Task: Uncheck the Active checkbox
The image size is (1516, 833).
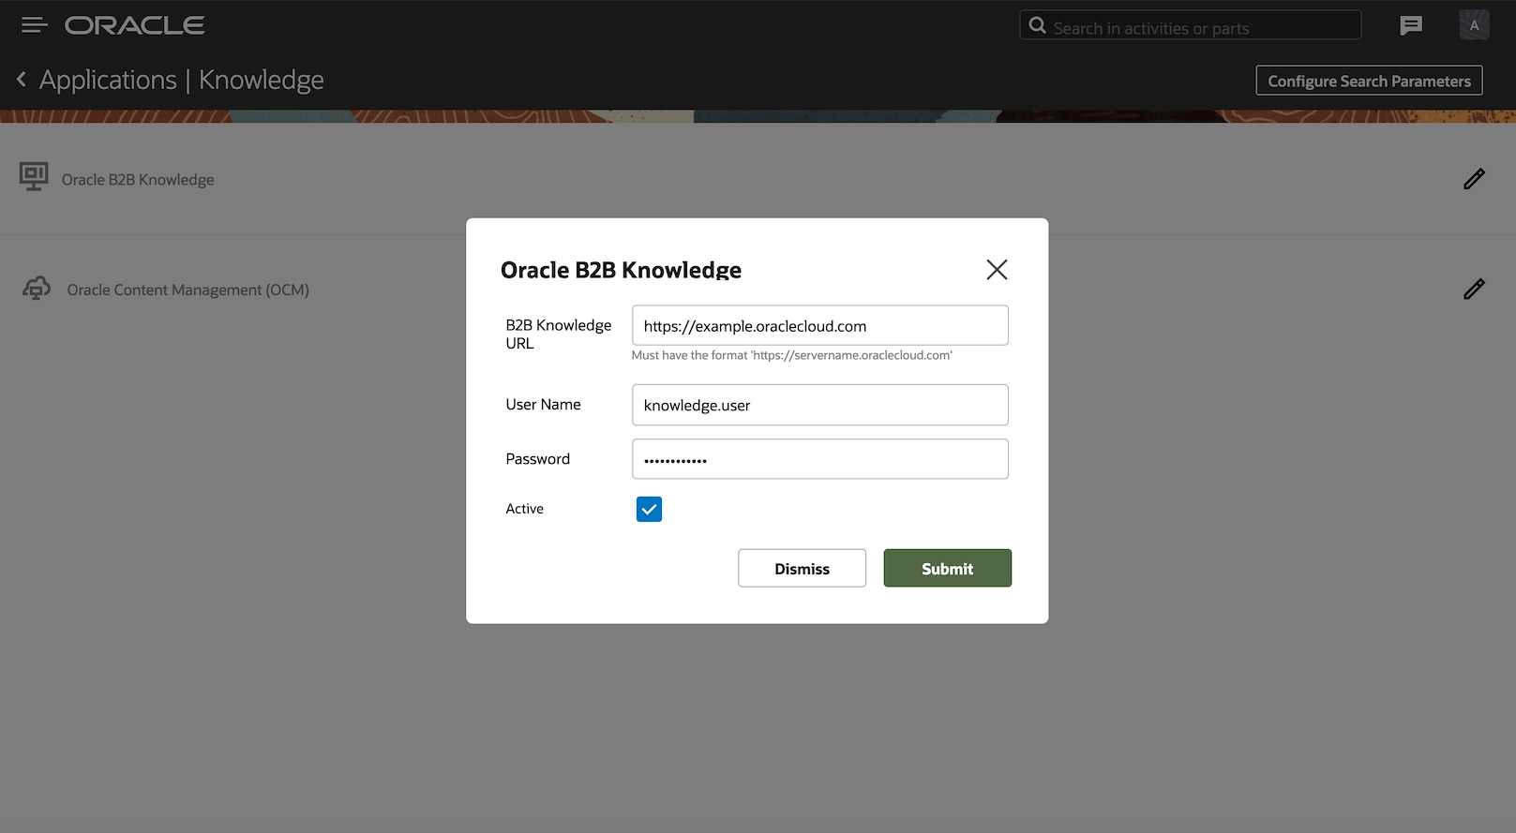Action: pos(649,509)
